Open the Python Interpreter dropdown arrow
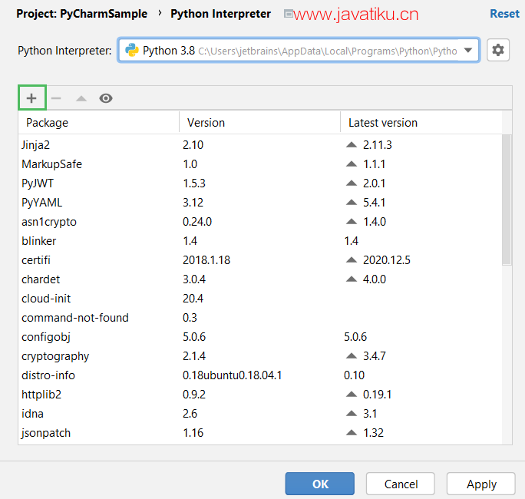 [468, 50]
